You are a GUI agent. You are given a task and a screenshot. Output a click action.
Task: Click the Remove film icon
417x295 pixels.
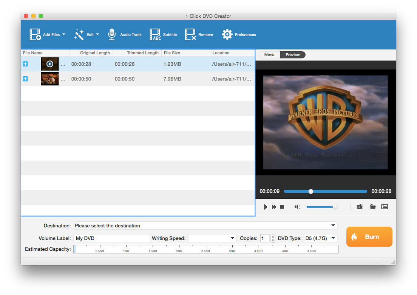pyautogui.click(x=190, y=34)
